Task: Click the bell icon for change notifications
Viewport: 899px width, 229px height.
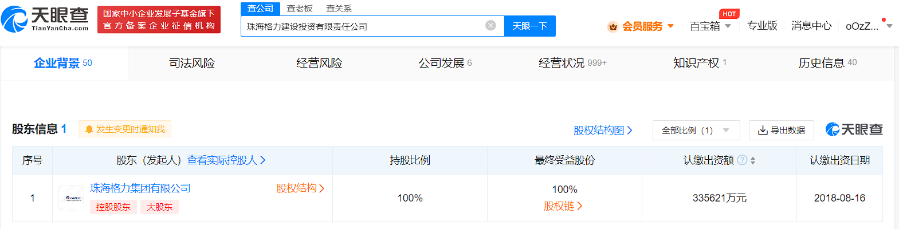Action: point(89,129)
